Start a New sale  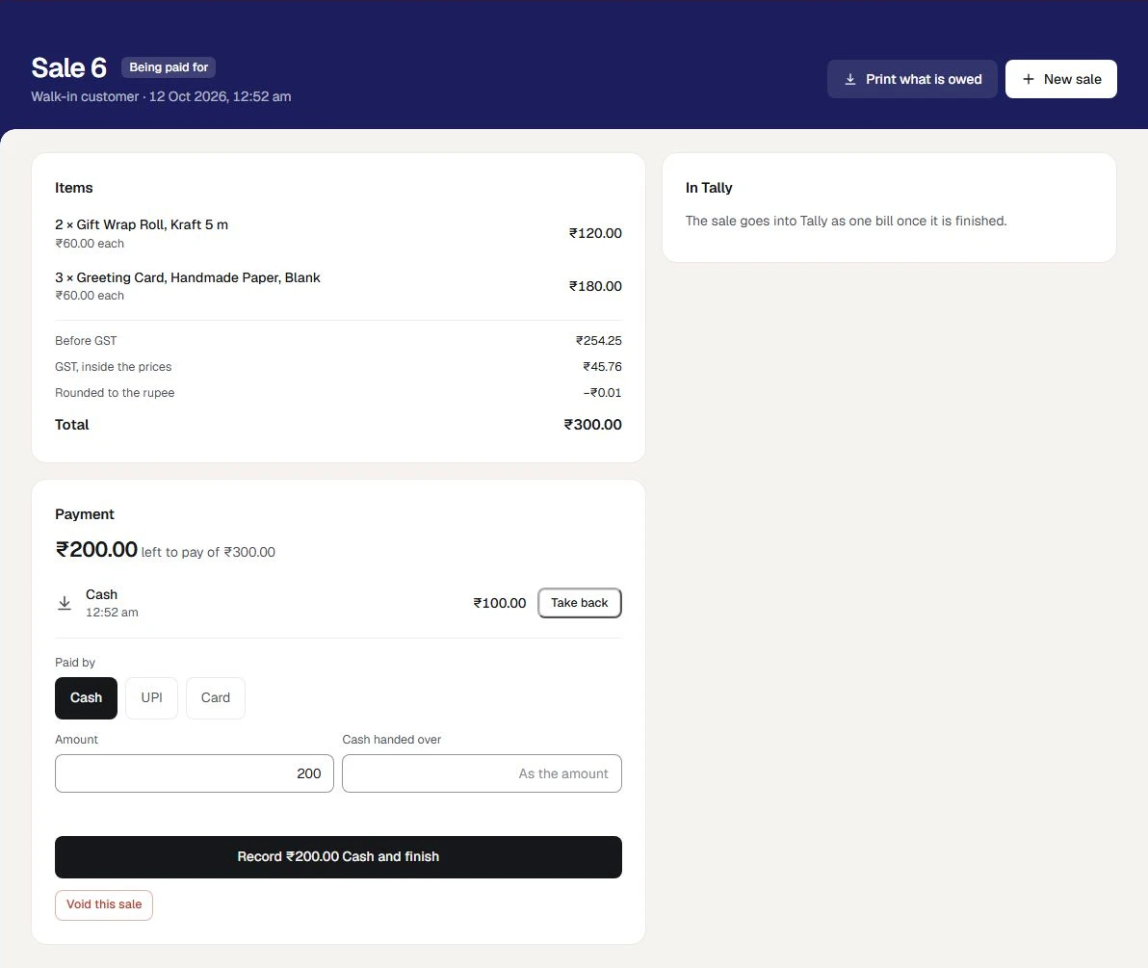(1061, 79)
